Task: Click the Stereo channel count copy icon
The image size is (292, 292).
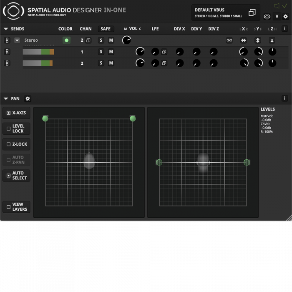Action: coord(88,40)
